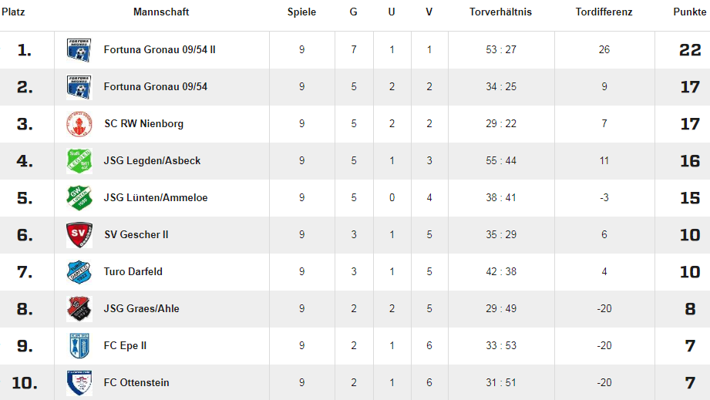Click the SC RW Nienborg red crest
Image resolution: width=710 pixels, height=400 pixels.
tap(79, 124)
